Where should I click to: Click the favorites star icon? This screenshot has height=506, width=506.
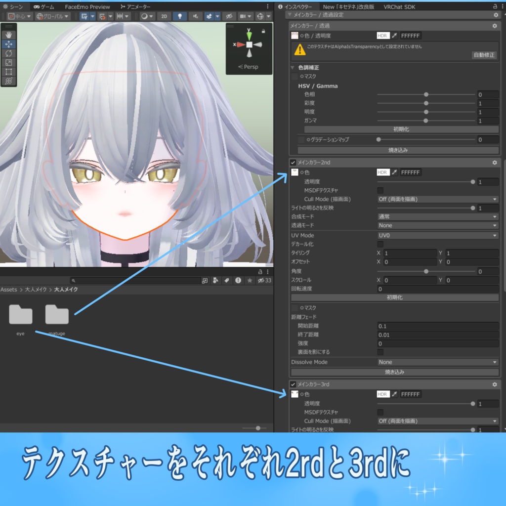coord(250,281)
